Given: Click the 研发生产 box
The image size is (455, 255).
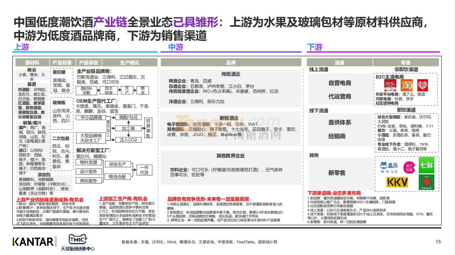Looking at the screenshot, I should 118,164.
